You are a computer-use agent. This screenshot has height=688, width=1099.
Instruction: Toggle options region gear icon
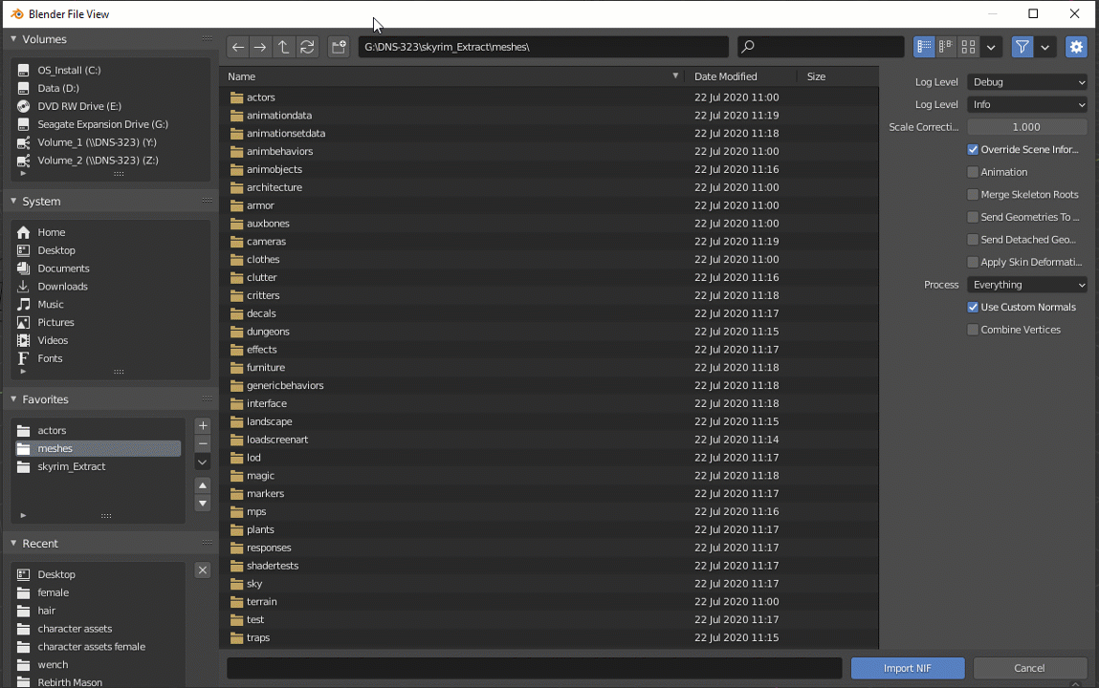1076,47
